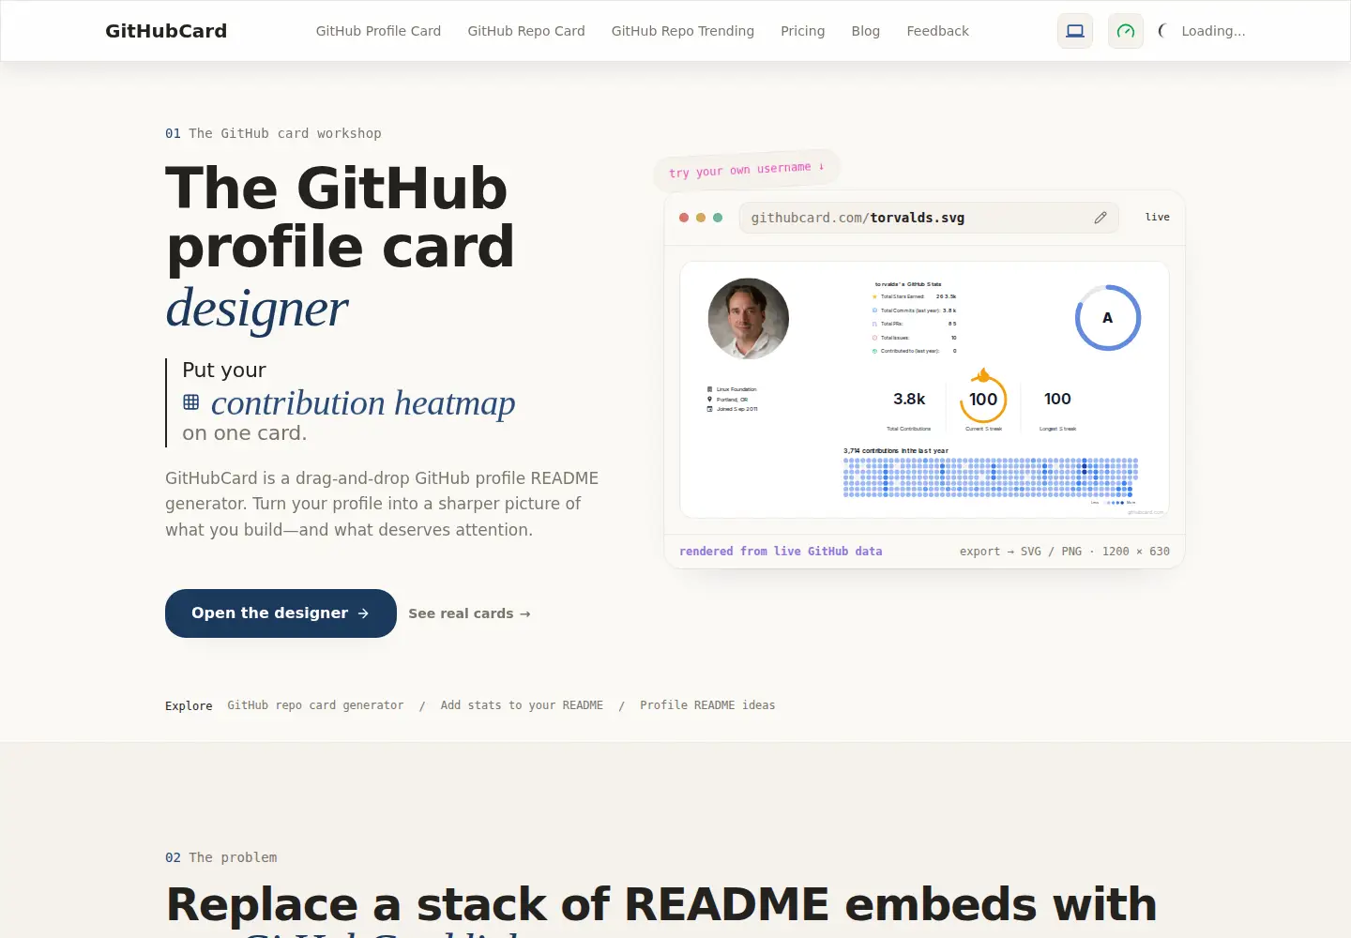Screen dimensions: 1351x938
Task: Click the flame streak ring showing 100
Action: (983, 398)
